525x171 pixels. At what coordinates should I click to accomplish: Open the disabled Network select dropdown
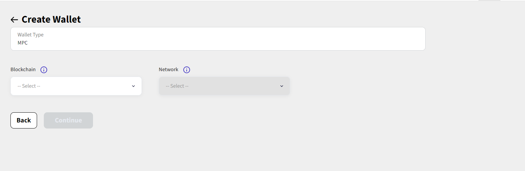click(224, 86)
